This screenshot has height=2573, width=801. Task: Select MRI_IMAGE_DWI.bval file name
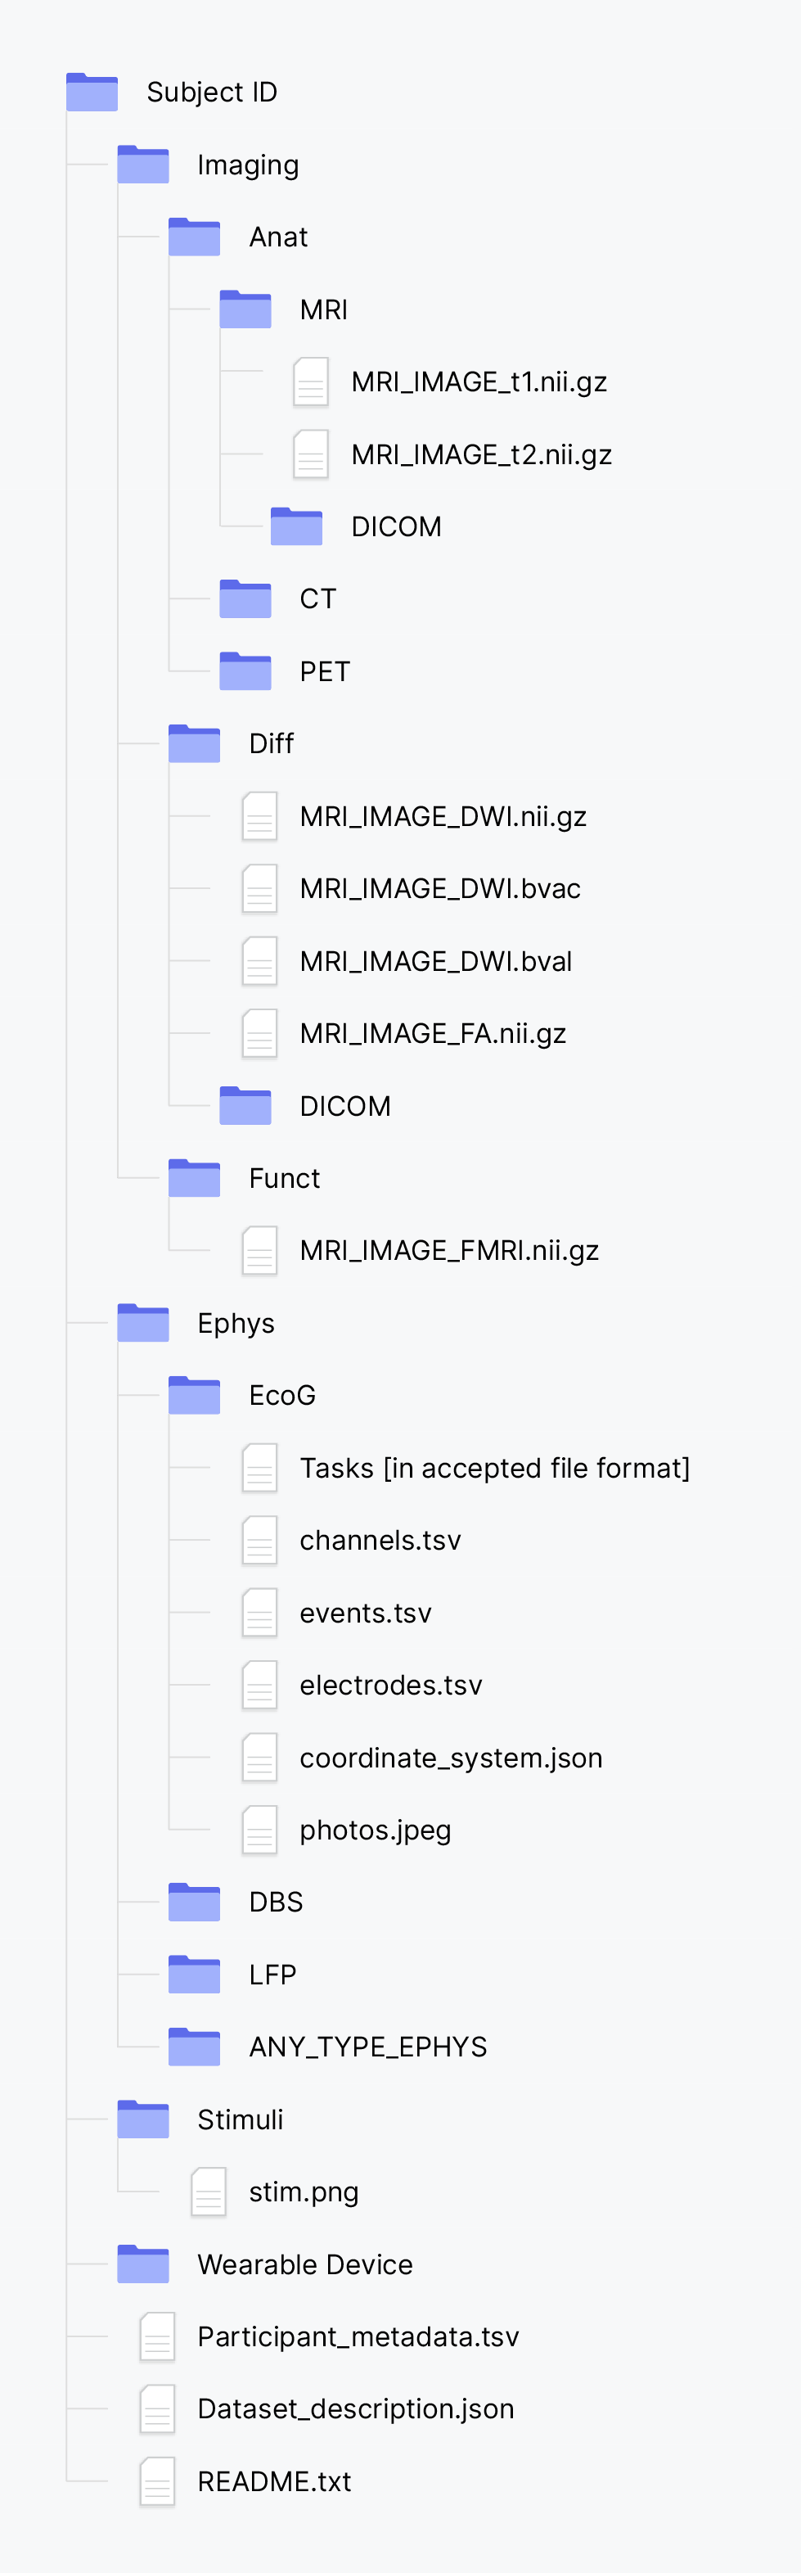coord(435,961)
